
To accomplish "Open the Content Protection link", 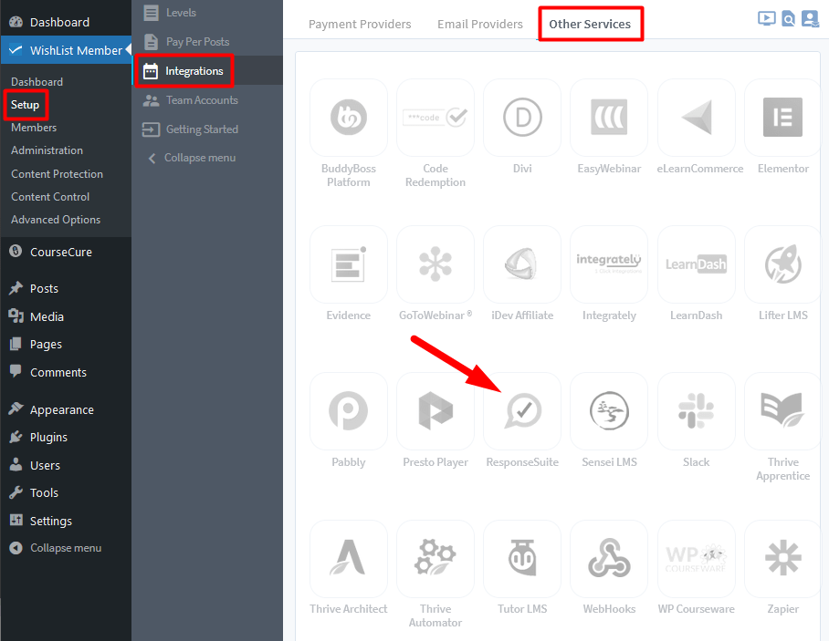I will pos(58,174).
